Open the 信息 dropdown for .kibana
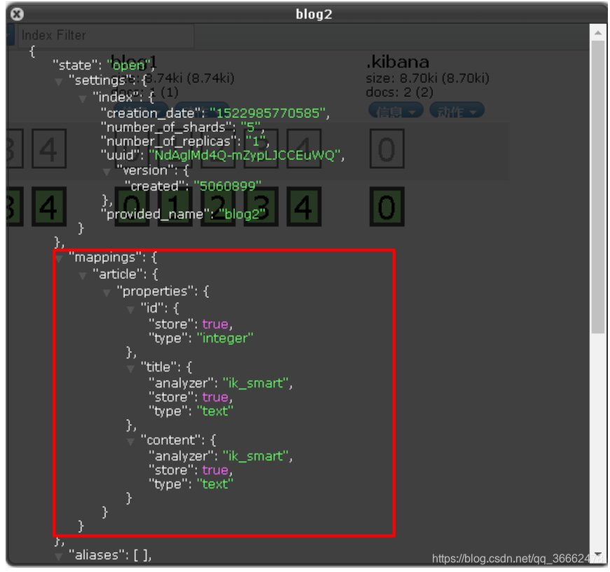This screenshot has width=610, height=572. [396, 110]
